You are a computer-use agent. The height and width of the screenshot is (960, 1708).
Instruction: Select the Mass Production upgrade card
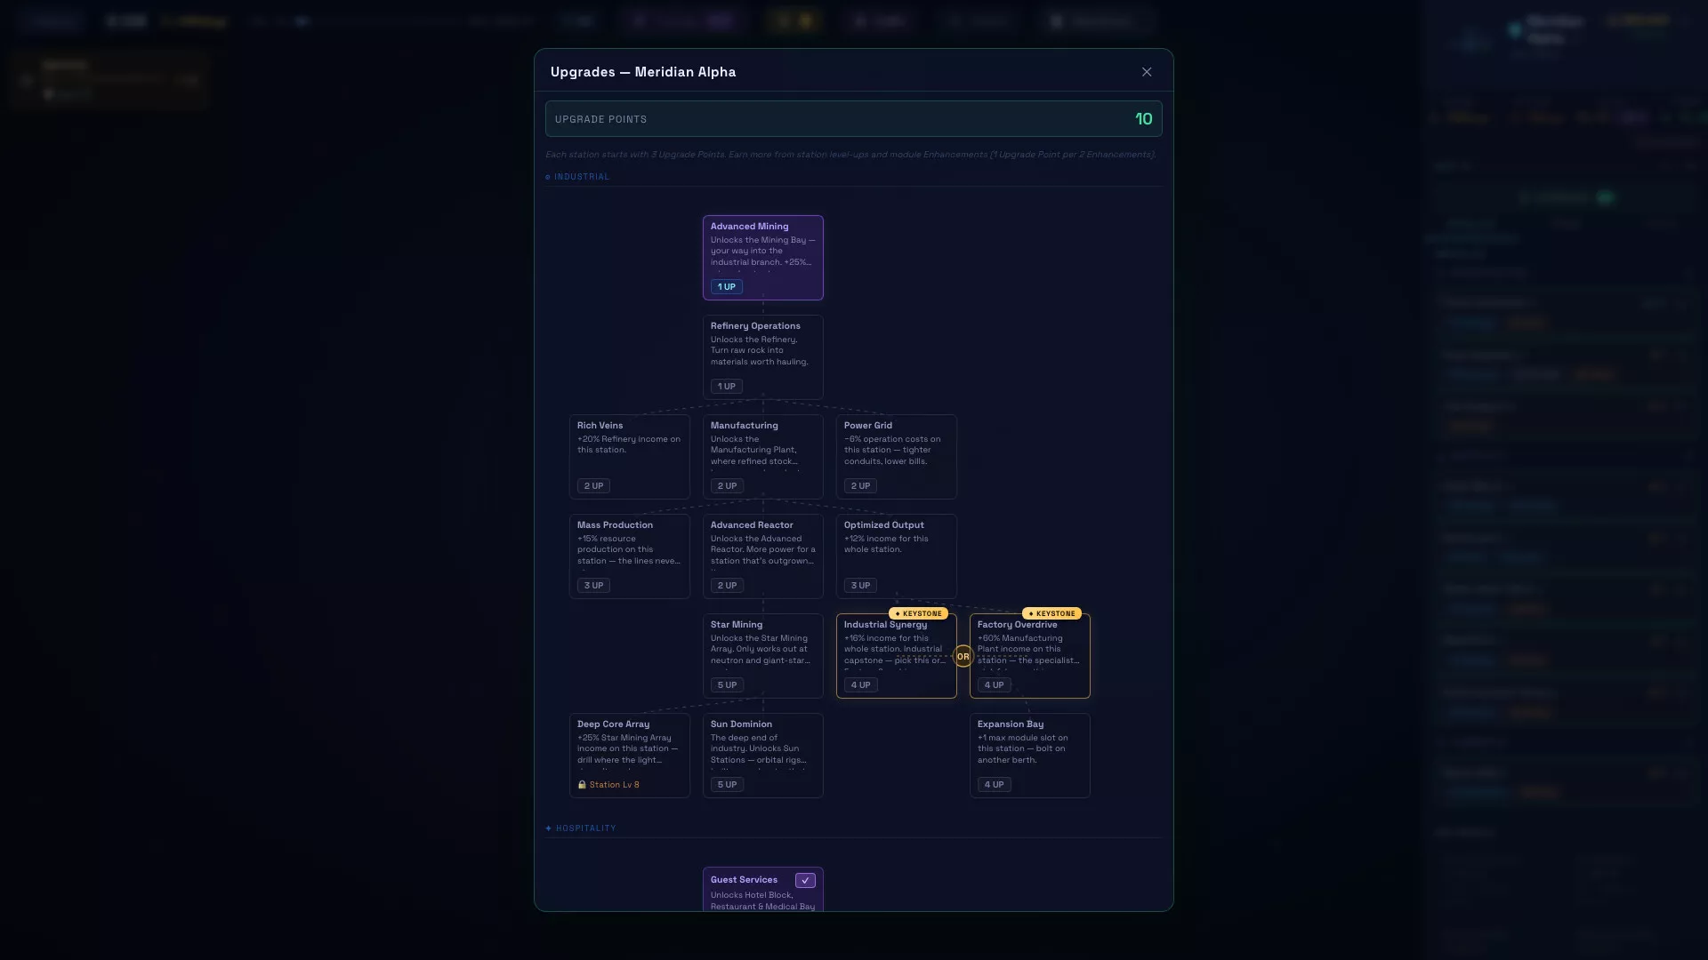click(630, 556)
